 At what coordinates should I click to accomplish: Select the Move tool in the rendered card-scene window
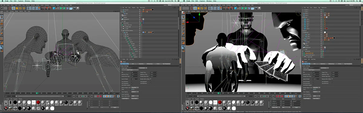[195, 8]
